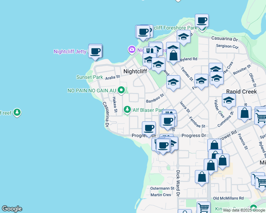This screenshot has height=213, width=266.
Task: Click the Casuarina Dr label along the west coast
Action: [x=107, y=114]
